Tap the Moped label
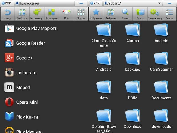 [x=23, y=88]
